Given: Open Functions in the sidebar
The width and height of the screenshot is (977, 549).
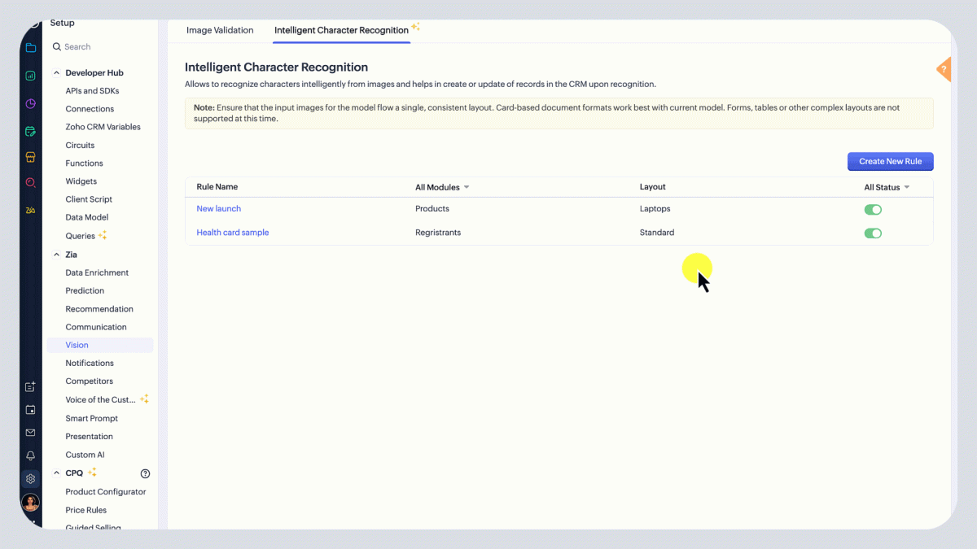Looking at the screenshot, I should coord(84,163).
